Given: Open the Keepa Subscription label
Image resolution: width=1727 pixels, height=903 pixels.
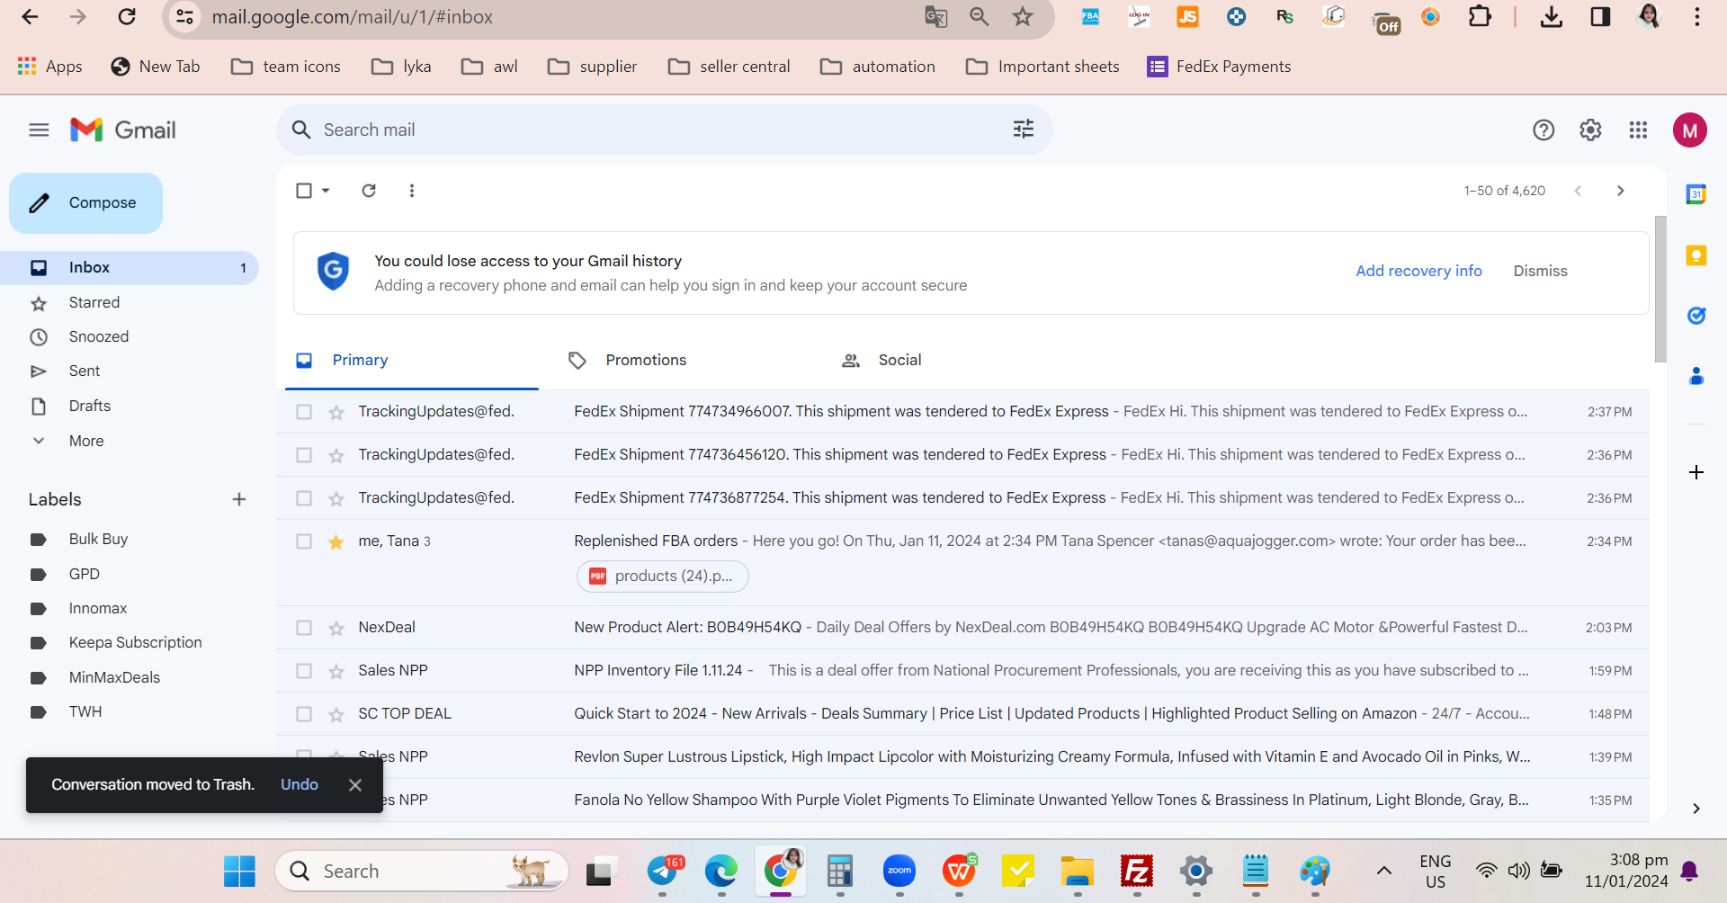Looking at the screenshot, I should pyautogui.click(x=135, y=642).
